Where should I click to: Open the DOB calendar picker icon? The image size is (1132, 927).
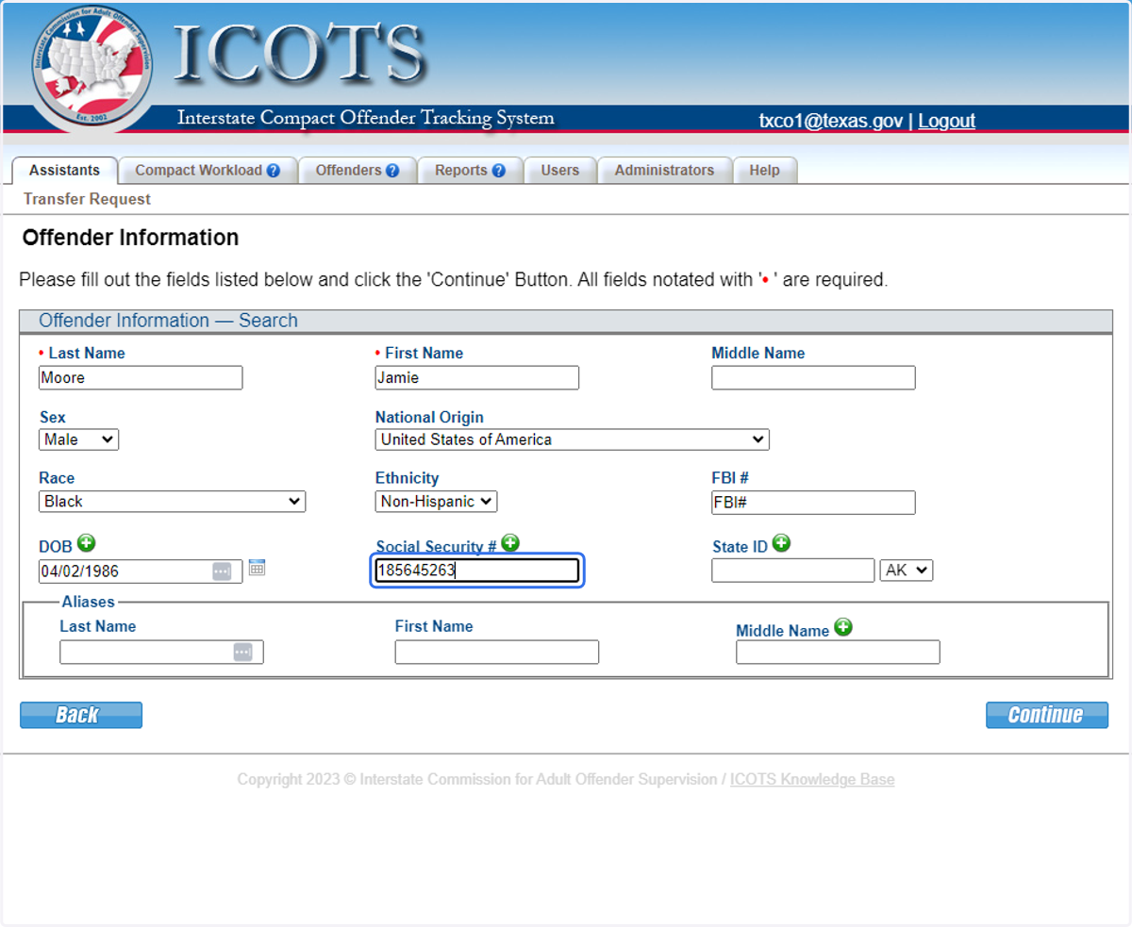click(257, 568)
